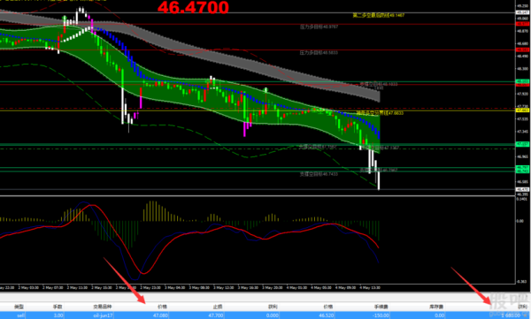531x319 pixels.
Task: Click the profit value 1 680.00
Action: pyautogui.click(x=511, y=315)
